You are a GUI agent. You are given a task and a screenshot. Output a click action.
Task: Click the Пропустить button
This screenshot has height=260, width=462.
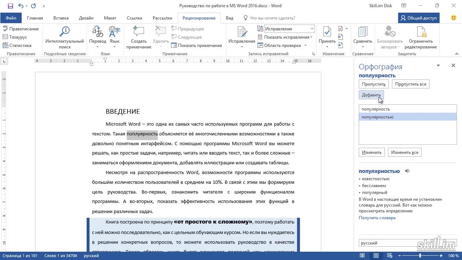coord(374,84)
